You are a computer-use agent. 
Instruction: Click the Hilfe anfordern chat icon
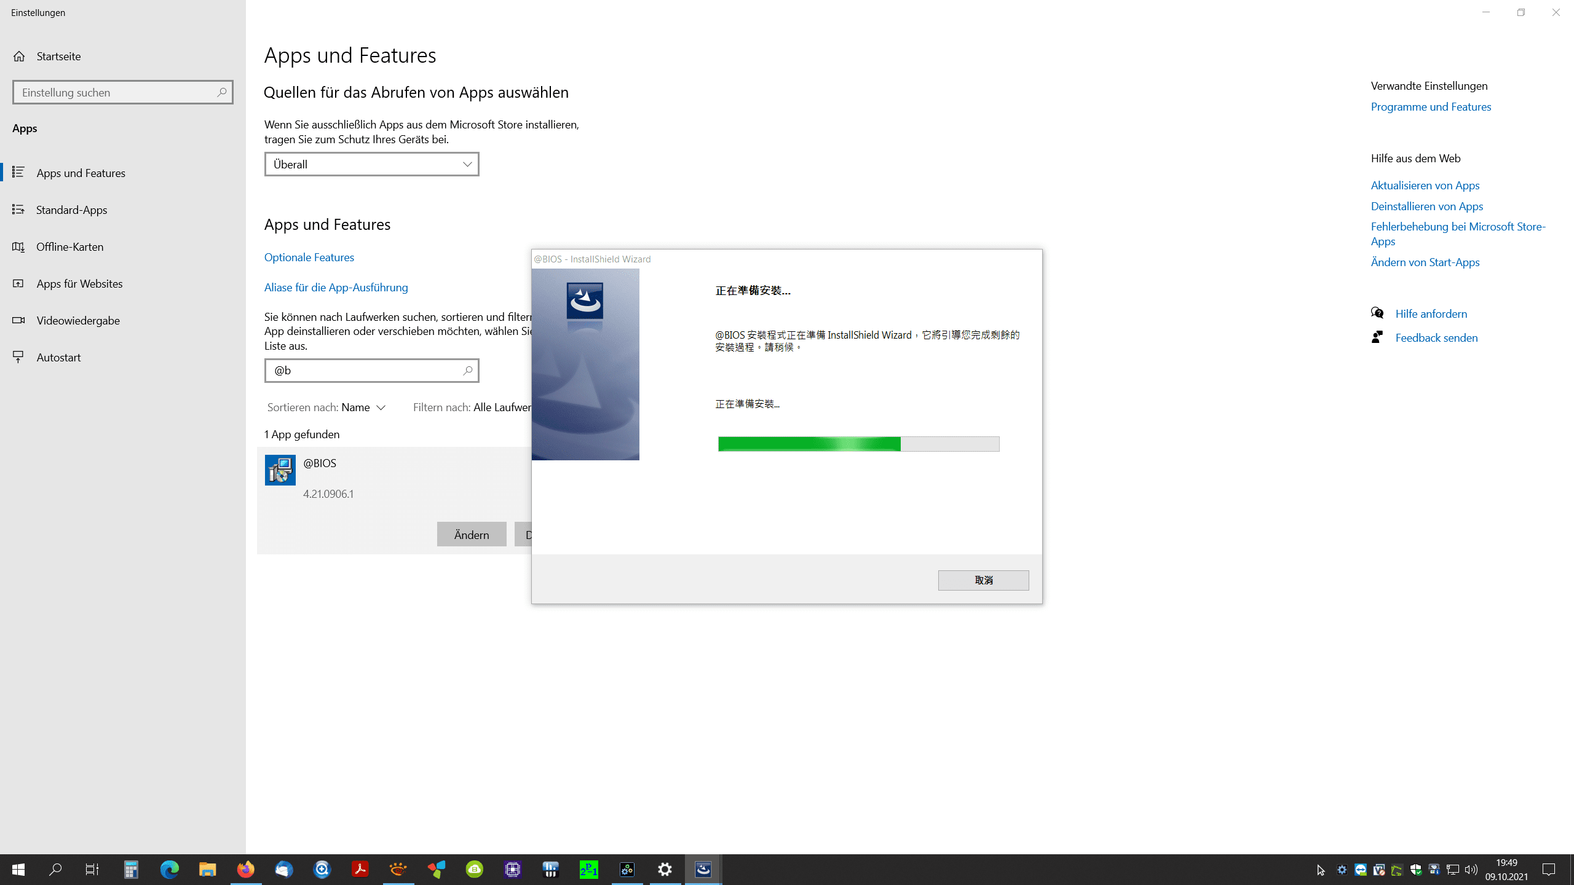(1377, 313)
